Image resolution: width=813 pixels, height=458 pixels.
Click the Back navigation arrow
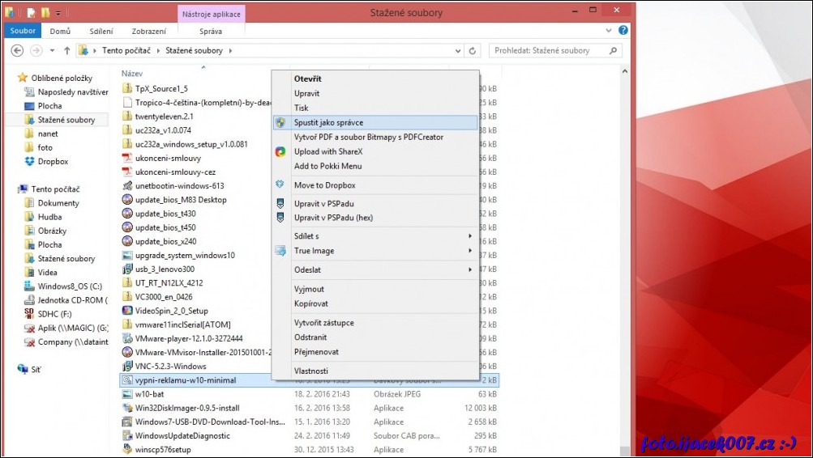[x=17, y=50]
